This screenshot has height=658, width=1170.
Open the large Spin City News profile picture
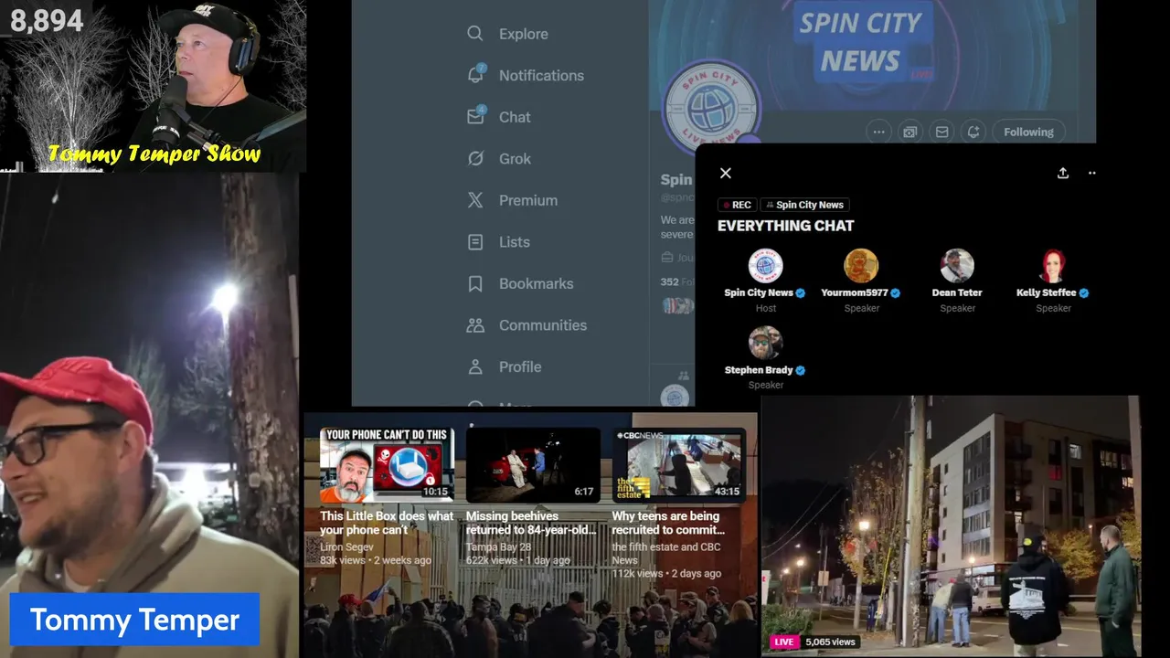[x=710, y=108]
